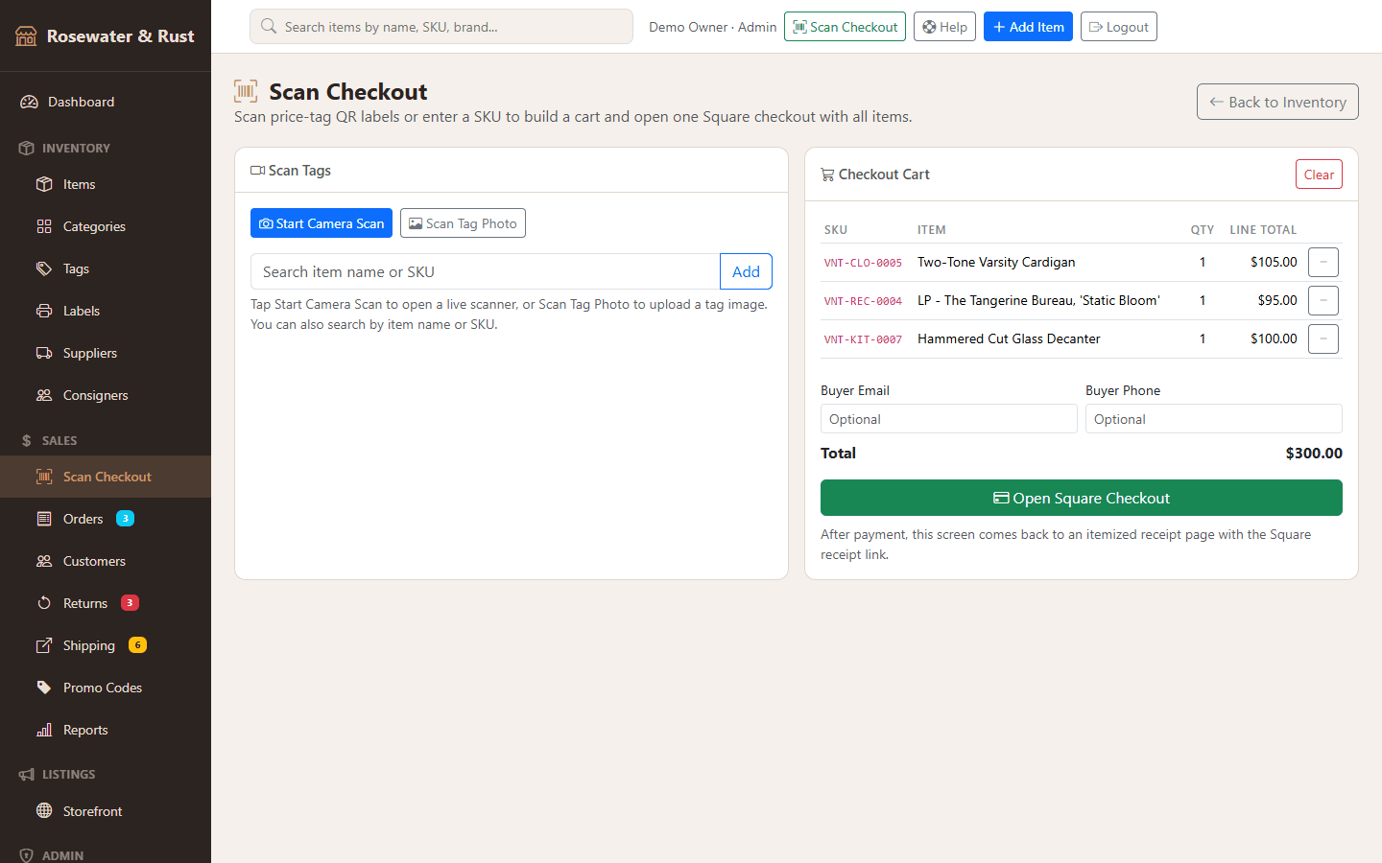The width and height of the screenshot is (1382, 863).
Task: Click the SKU VNT-REC-0004
Action: pos(863,301)
